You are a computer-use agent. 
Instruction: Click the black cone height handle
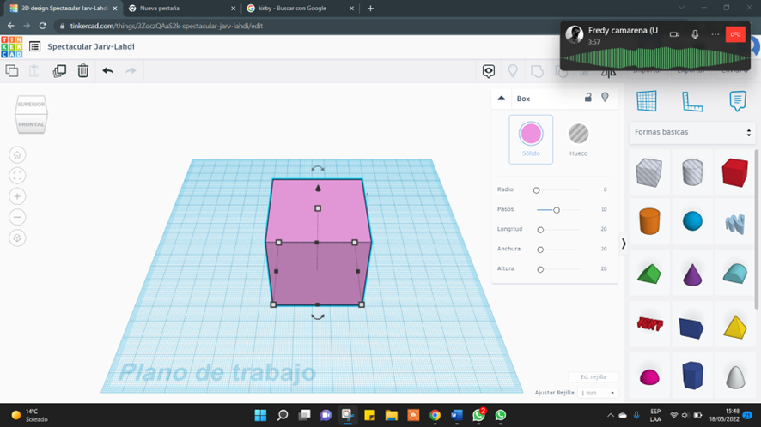click(x=318, y=188)
